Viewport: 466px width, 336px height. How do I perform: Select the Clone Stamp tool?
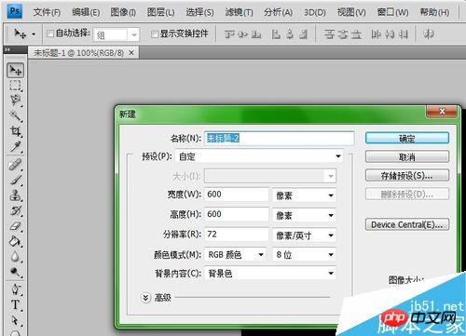[15, 195]
